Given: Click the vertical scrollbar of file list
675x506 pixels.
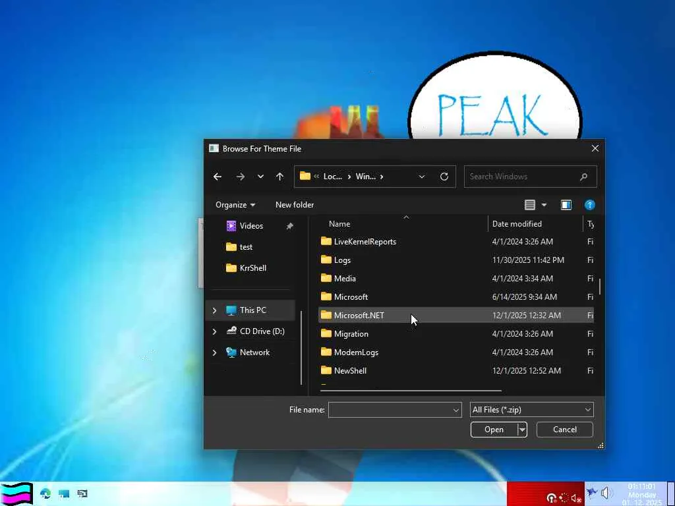Looking at the screenshot, I should [x=600, y=287].
